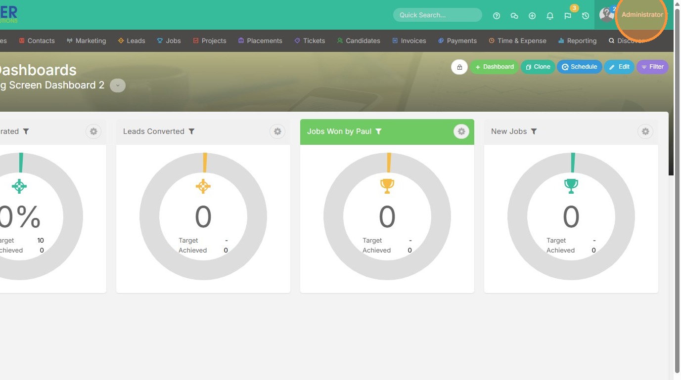
Task: Click the funnel icon on the leftmost widget
Action: [x=26, y=131]
